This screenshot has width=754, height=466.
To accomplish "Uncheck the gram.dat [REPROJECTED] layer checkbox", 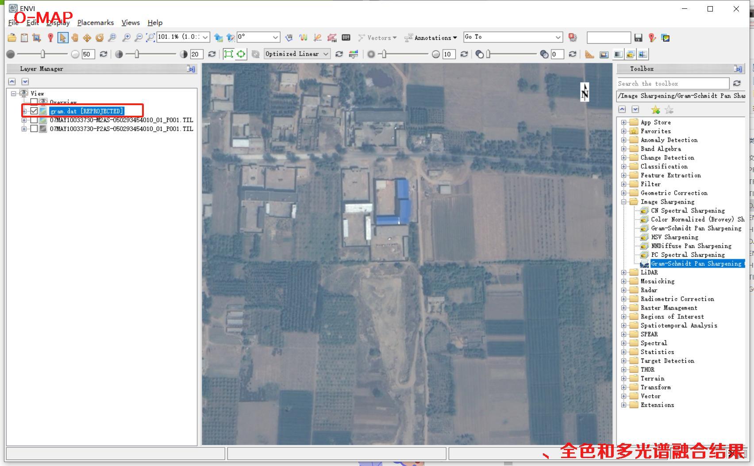I will click(x=34, y=111).
